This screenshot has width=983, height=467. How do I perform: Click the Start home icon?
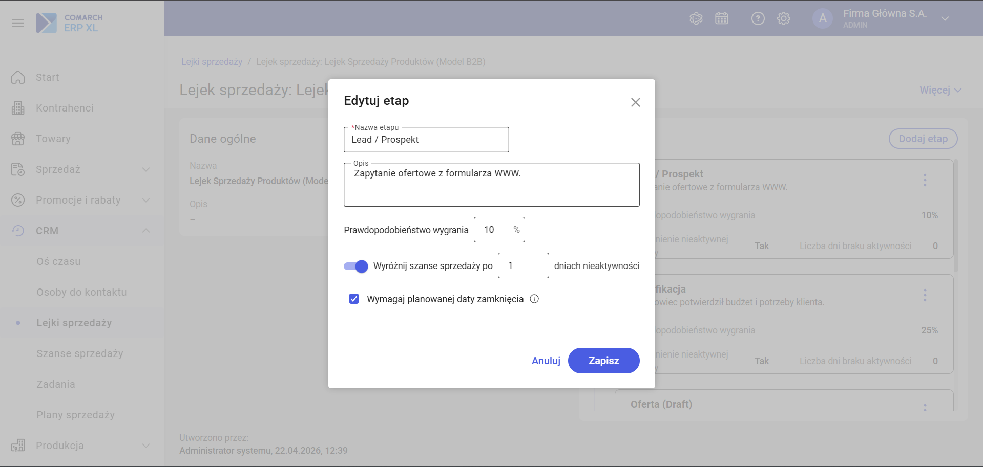(x=18, y=77)
